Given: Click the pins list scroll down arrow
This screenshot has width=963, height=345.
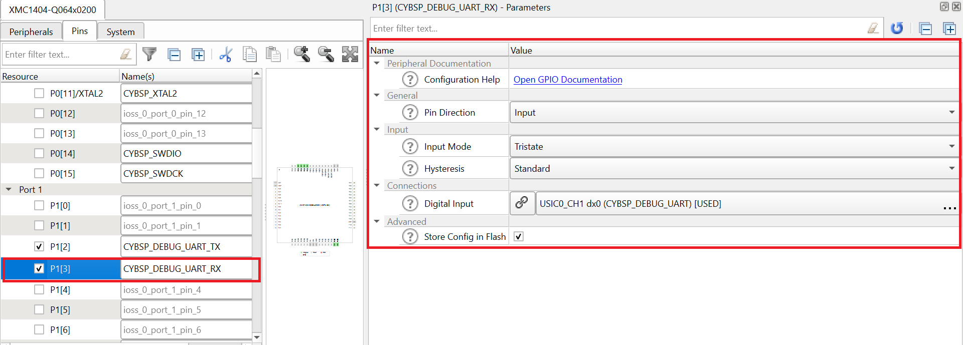Looking at the screenshot, I should tap(257, 337).
